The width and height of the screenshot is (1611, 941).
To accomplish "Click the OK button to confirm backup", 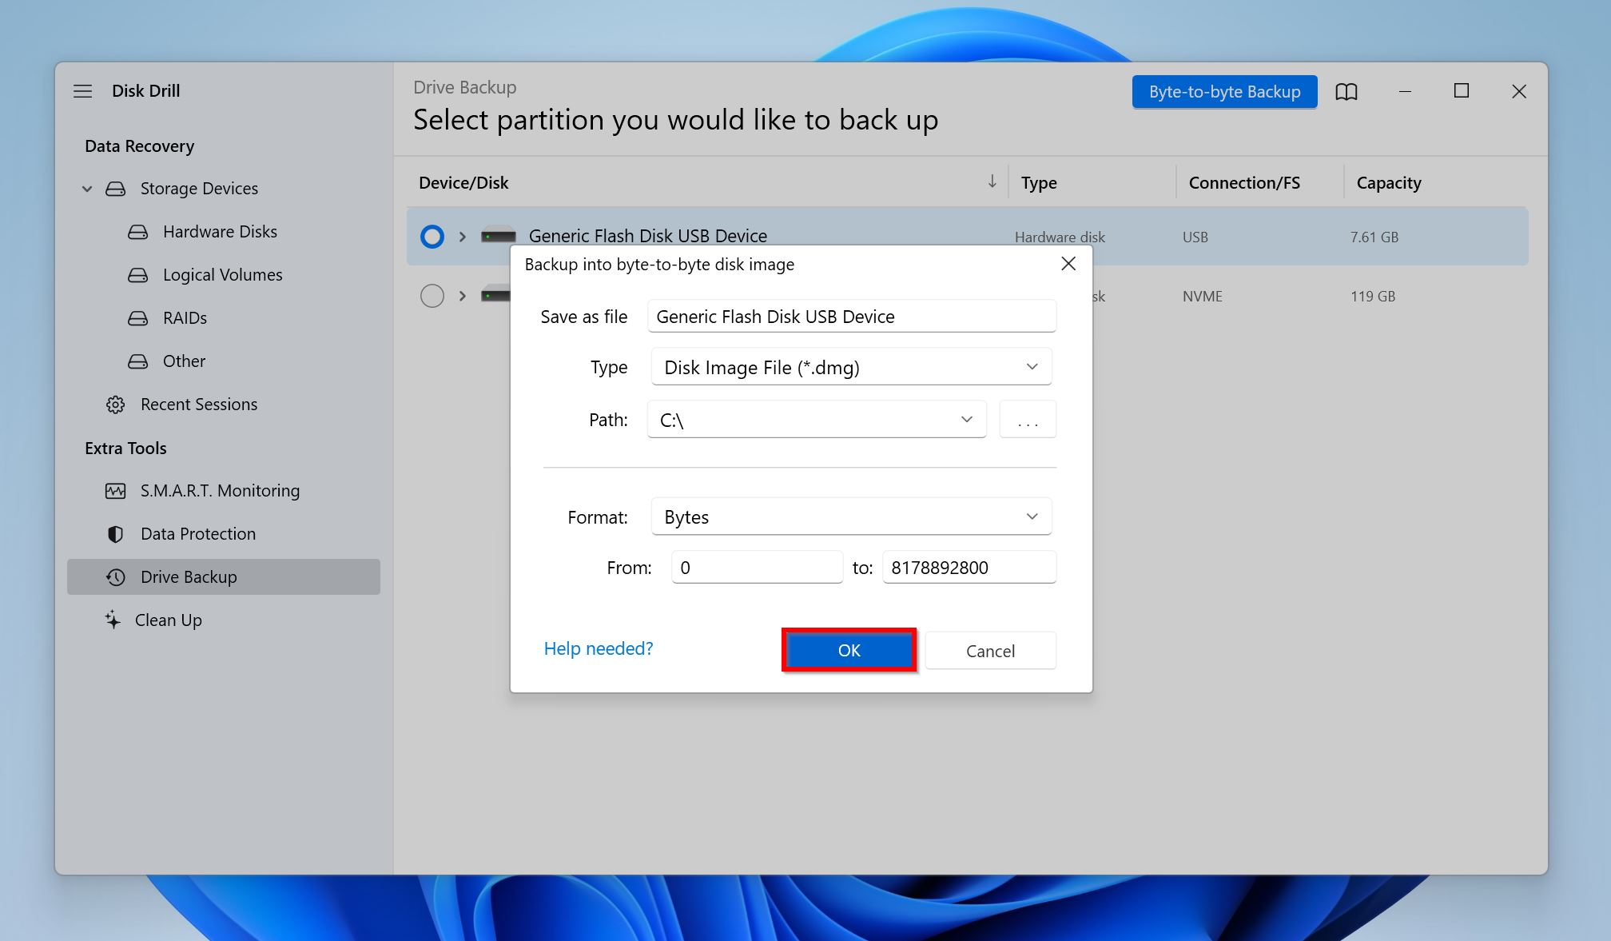I will pyautogui.click(x=851, y=650).
